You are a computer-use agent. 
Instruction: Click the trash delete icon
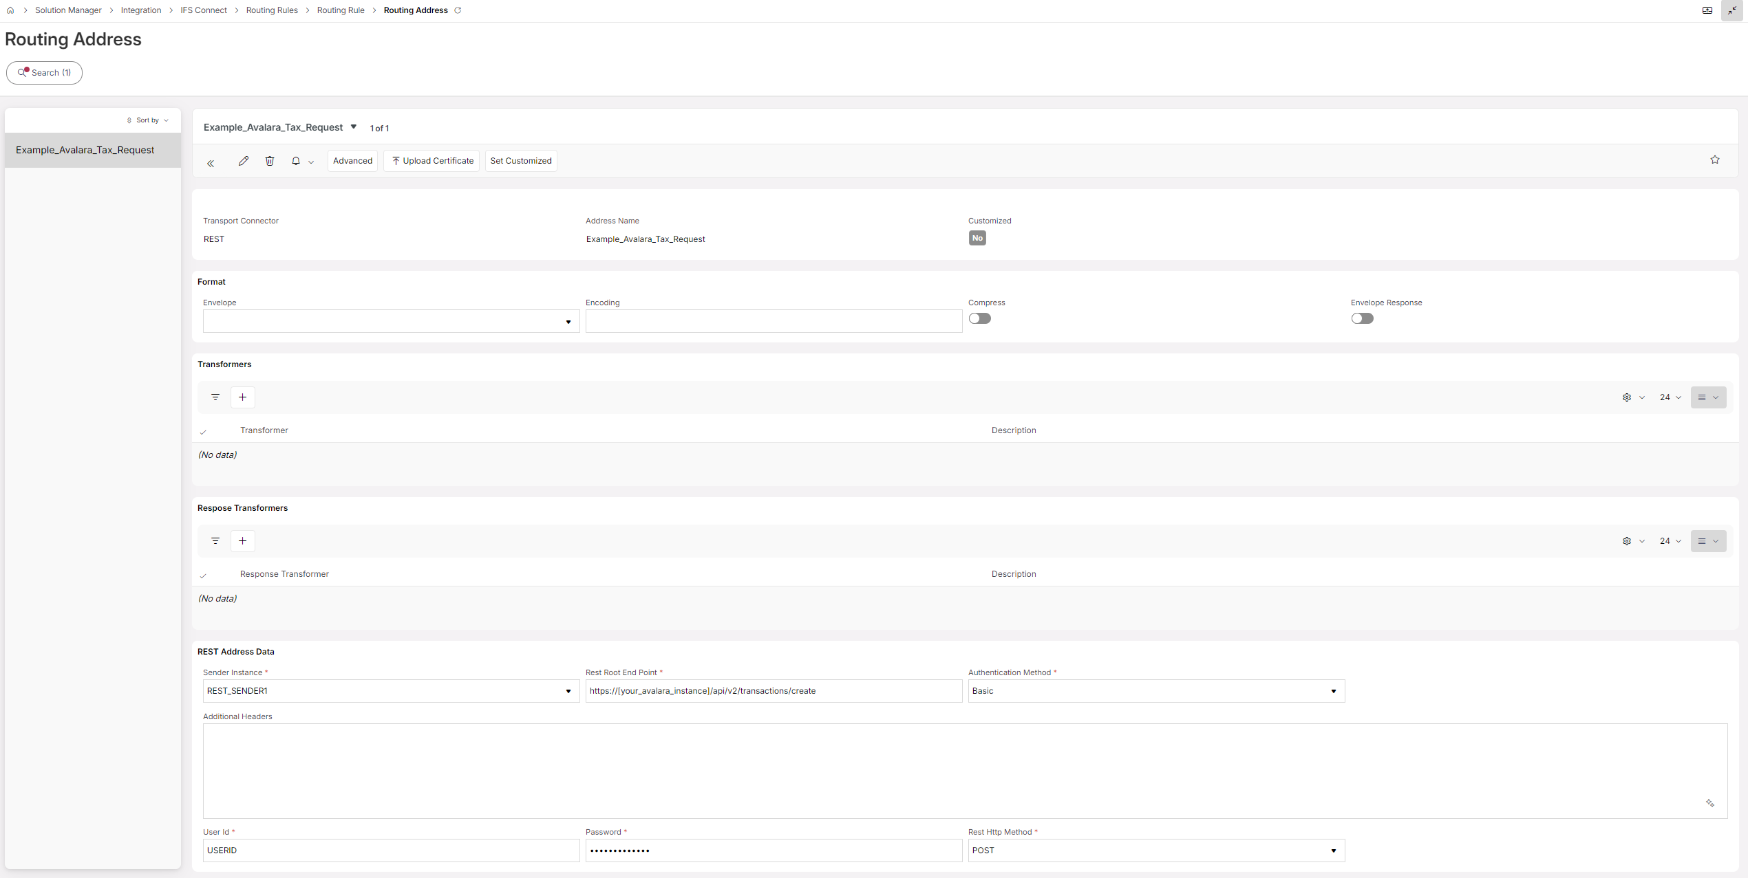click(x=270, y=161)
